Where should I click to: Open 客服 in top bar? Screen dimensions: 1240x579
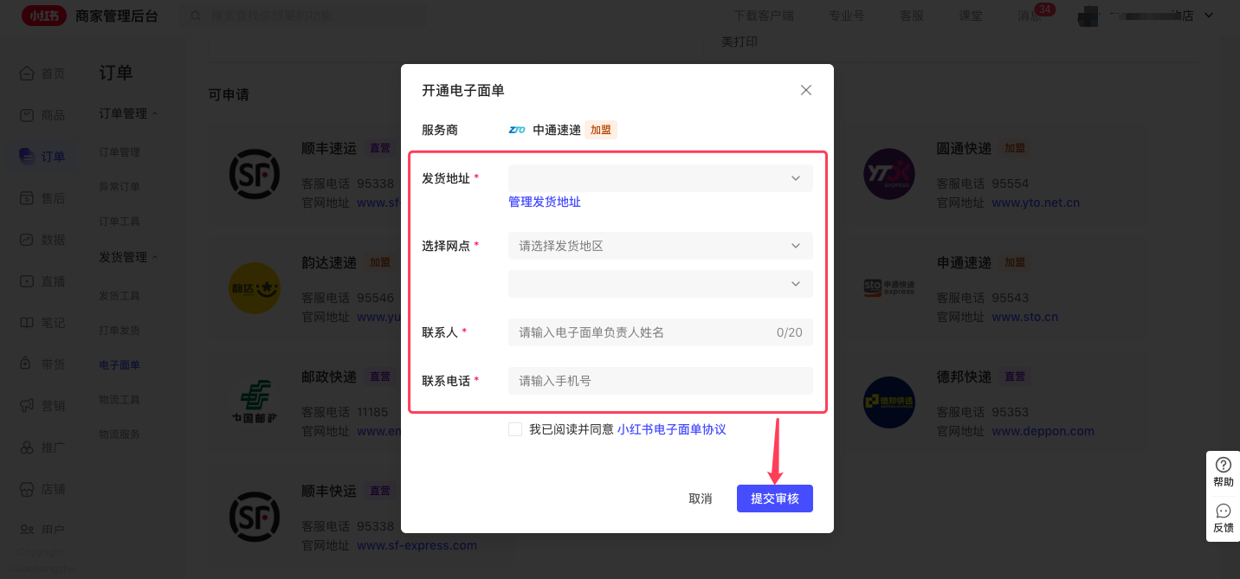pyautogui.click(x=912, y=16)
